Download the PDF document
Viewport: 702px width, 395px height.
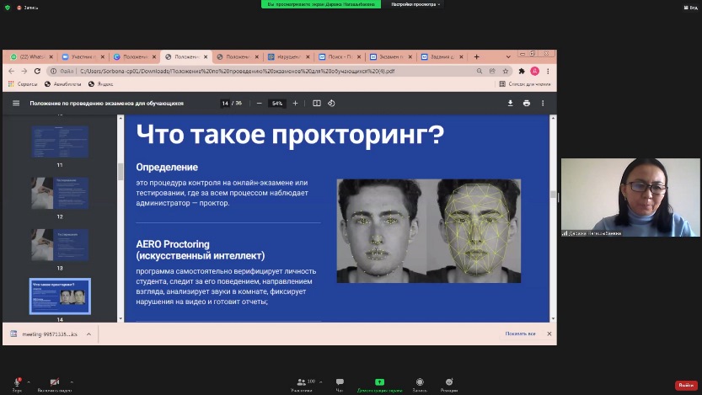(510, 104)
